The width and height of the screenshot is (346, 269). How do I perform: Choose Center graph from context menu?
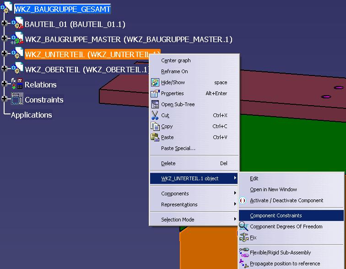pyautogui.click(x=194, y=60)
